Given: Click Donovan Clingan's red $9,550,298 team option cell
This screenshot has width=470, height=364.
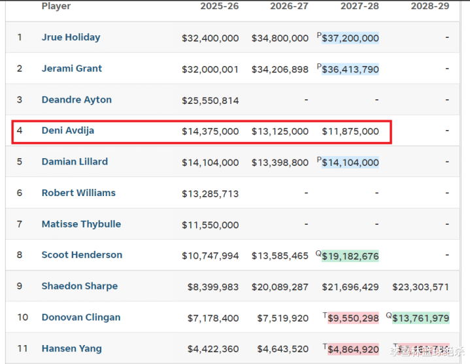Looking at the screenshot, I should [353, 318].
